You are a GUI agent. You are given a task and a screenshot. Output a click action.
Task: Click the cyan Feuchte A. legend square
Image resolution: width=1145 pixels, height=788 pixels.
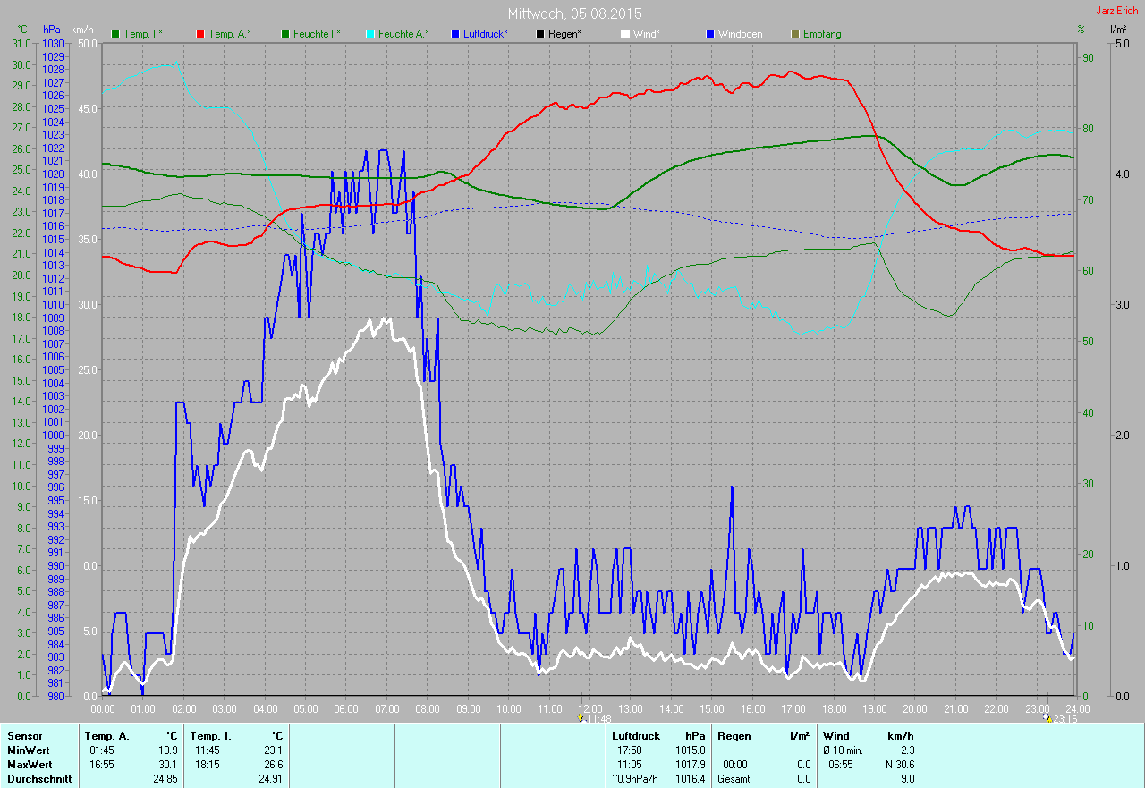[369, 34]
